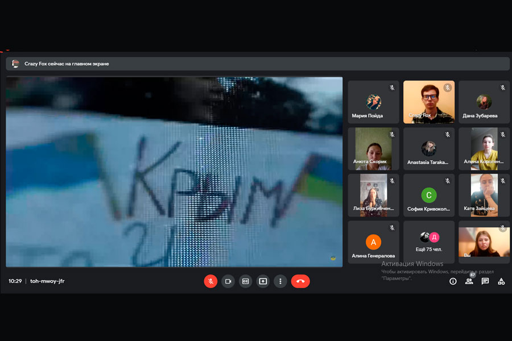
Task: Click the pink Д avatar in the overflow tile
Action: (434, 237)
